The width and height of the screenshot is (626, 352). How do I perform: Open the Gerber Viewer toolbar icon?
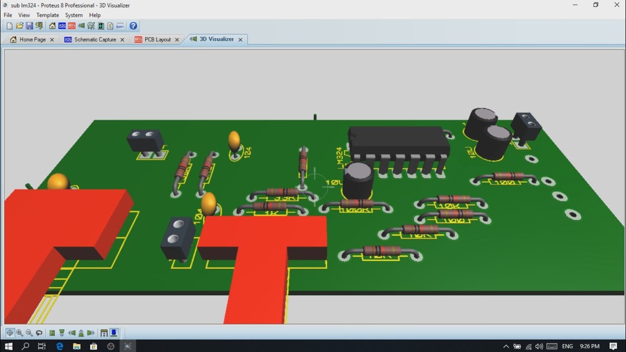pyautogui.click(x=91, y=26)
